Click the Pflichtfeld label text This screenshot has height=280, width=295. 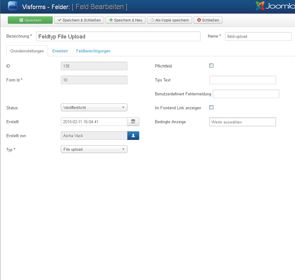click(163, 66)
